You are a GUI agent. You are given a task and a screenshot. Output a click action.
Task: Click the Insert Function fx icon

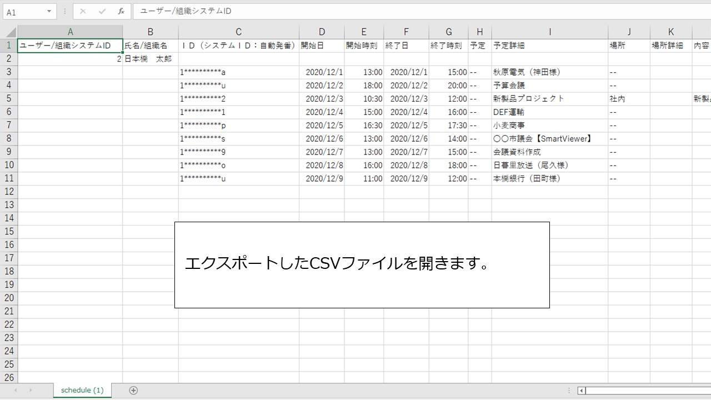point(121,11)
